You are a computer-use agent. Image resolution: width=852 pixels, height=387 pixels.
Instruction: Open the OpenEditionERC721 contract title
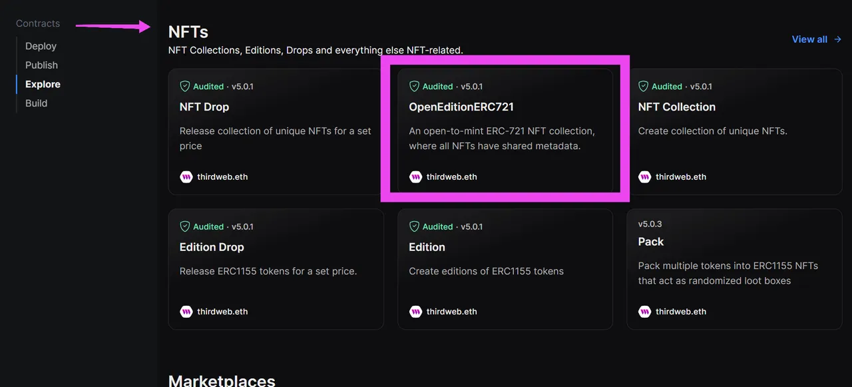click(461, 107)
